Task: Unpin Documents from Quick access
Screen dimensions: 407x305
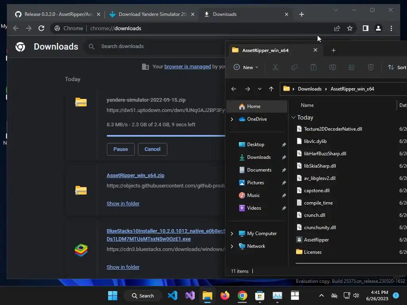Action: click(284, 170)
